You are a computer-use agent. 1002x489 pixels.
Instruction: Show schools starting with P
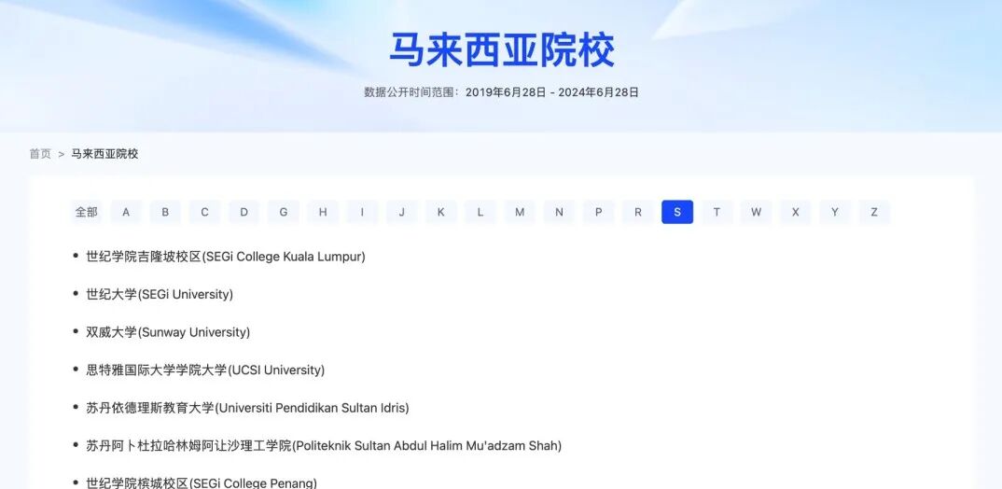[x=599, y=213]
